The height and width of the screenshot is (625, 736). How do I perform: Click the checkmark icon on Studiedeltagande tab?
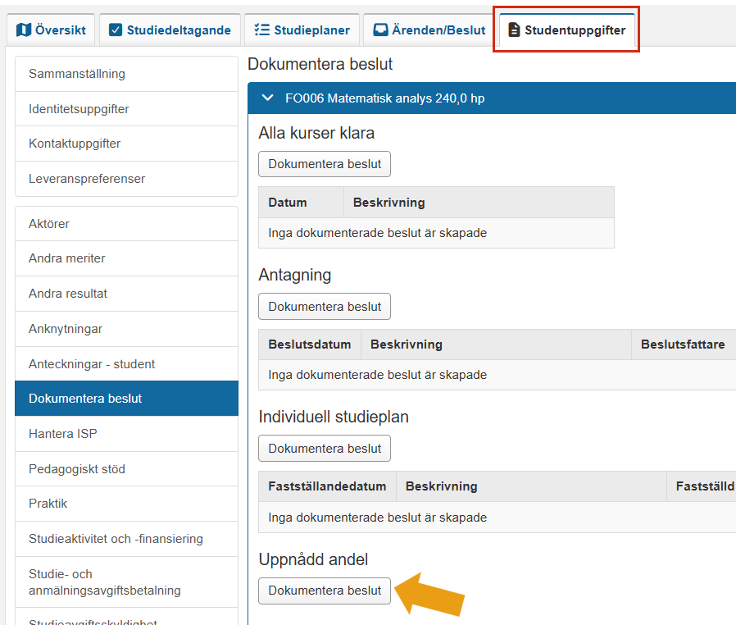tap(116, 30)
